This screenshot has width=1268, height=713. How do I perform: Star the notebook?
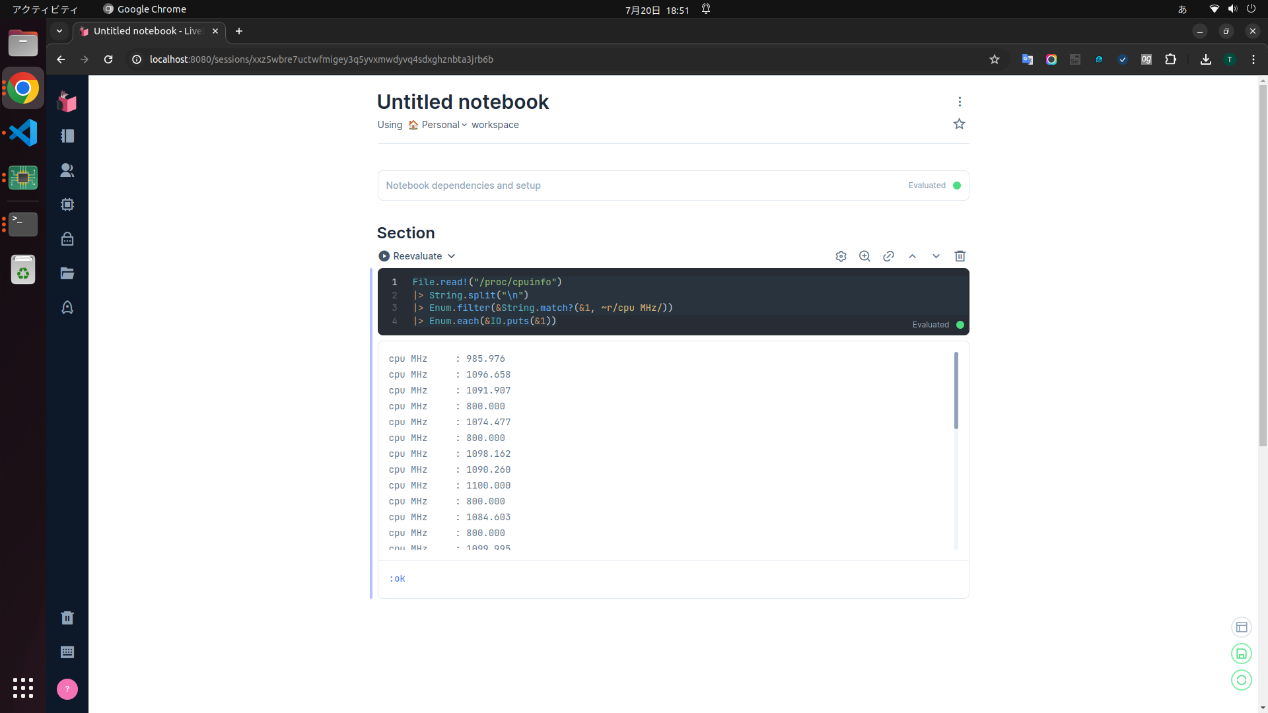pos(959,124)
